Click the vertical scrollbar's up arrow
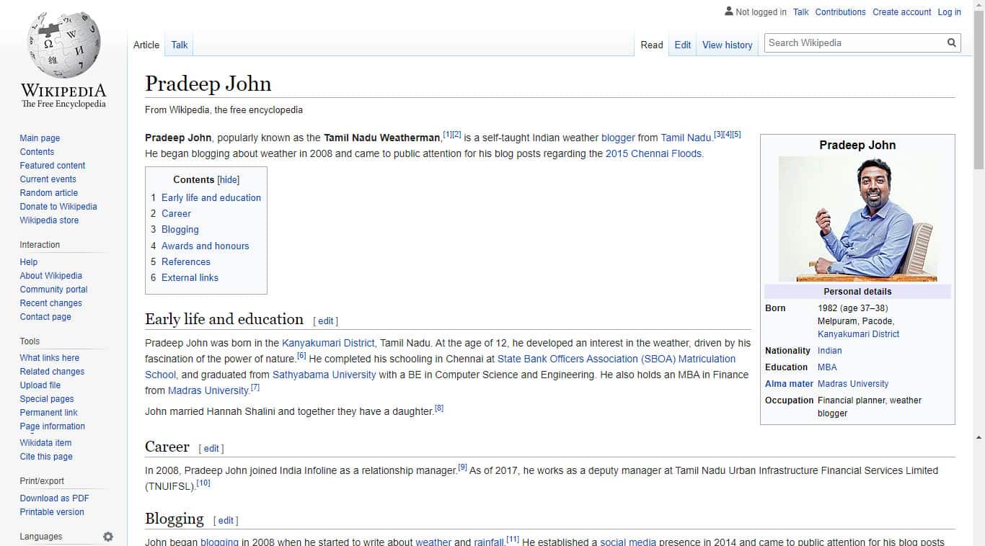This screenshot has width=985, height=546. [979, 6]
